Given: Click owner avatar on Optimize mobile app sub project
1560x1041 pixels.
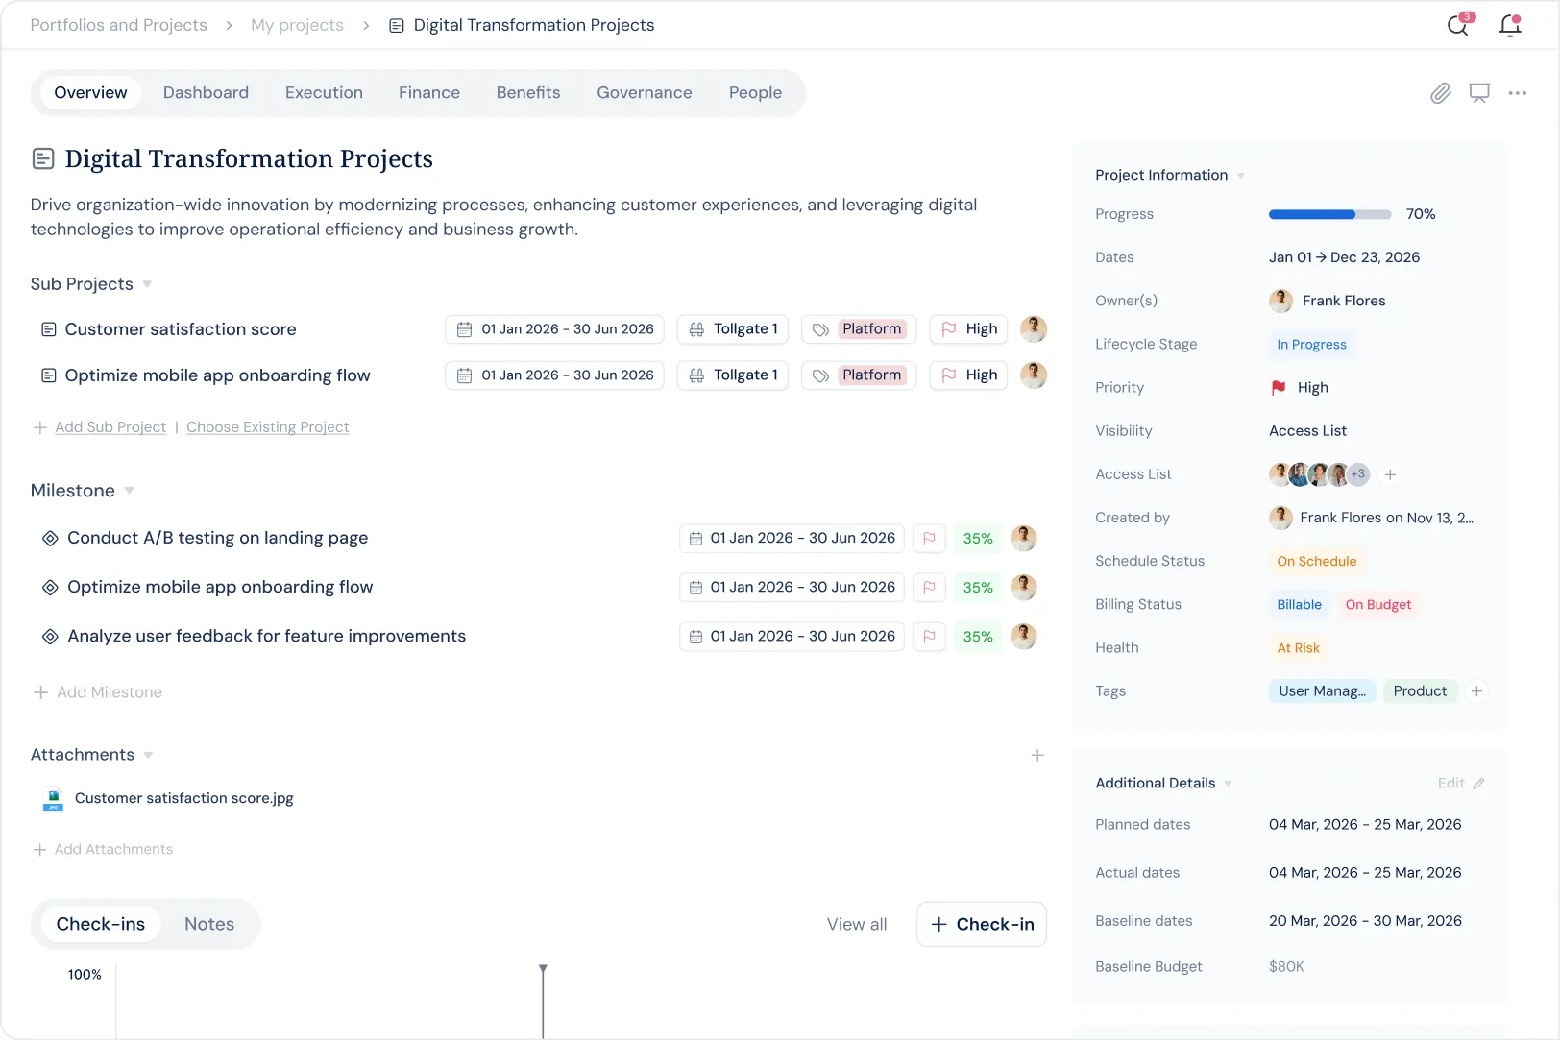Looking at the screenshot, I should pyautogui.click(x=1034, y=375).
